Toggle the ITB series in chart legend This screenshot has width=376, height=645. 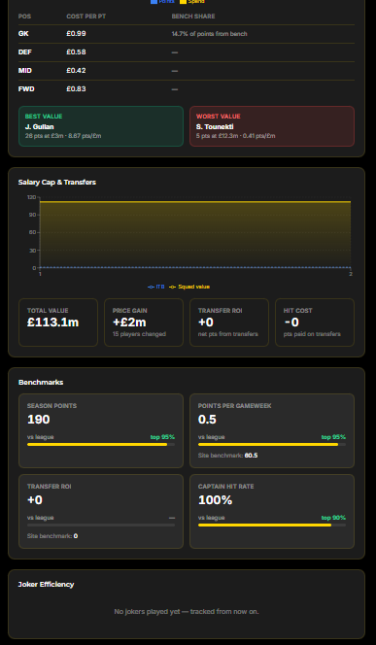[x=155, y=287]
